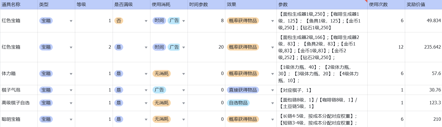Select the 奖励价值 column header
Viewport: 442px width, 127px height.
(x=423, y=5)
